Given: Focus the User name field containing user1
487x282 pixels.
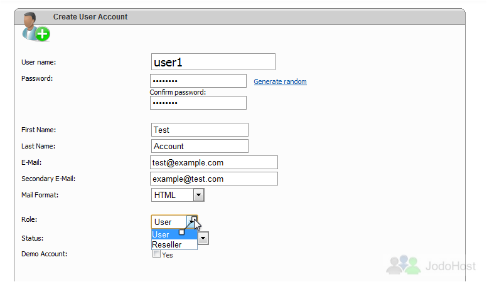Looking at the screenshot, I should point(213,62).
